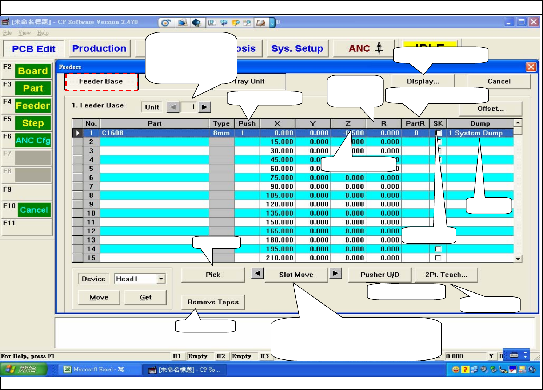Click the next Unit arrow button
The image size is (543, 390).
pyautogui.click(x=205, y=107)
